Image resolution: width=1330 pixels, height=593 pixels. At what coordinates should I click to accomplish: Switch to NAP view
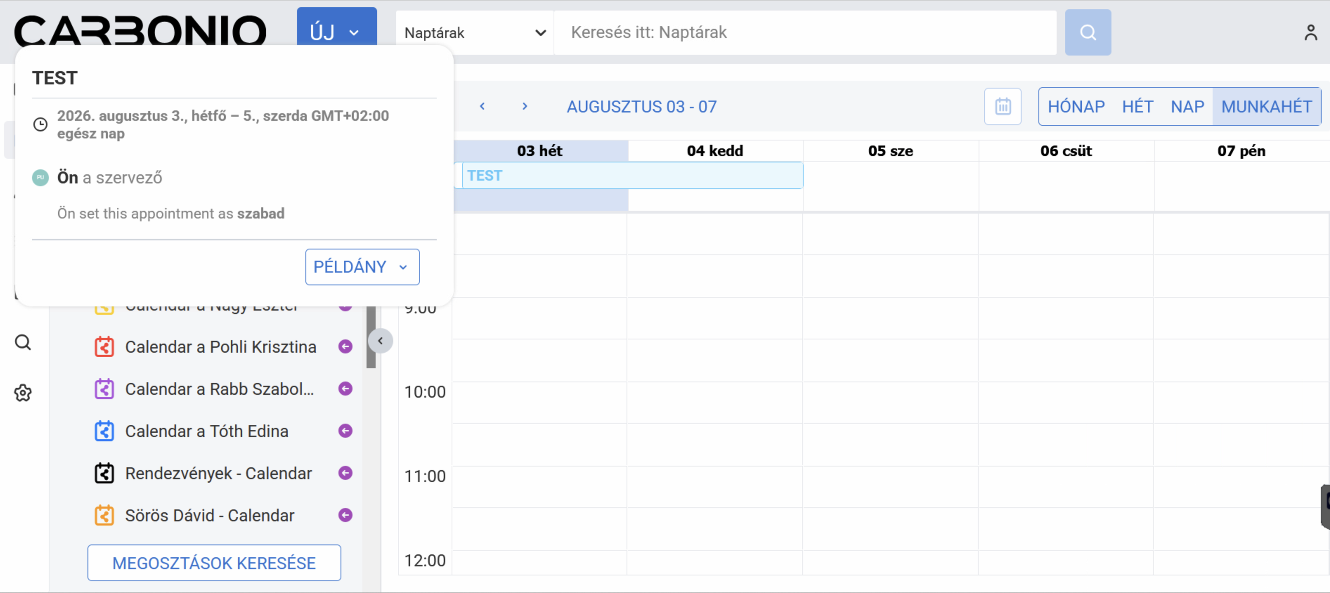(1187, 106)
